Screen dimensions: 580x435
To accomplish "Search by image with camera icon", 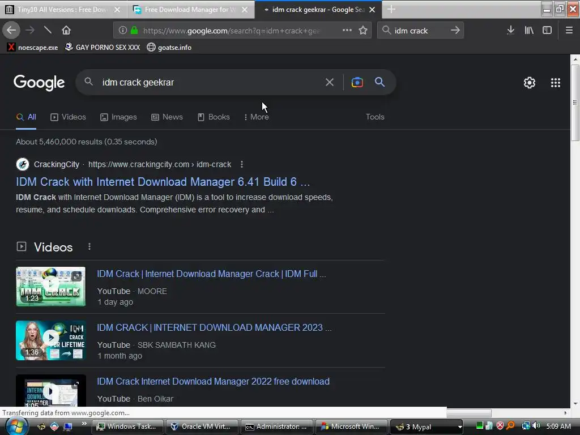I will (x=357, y=82).
